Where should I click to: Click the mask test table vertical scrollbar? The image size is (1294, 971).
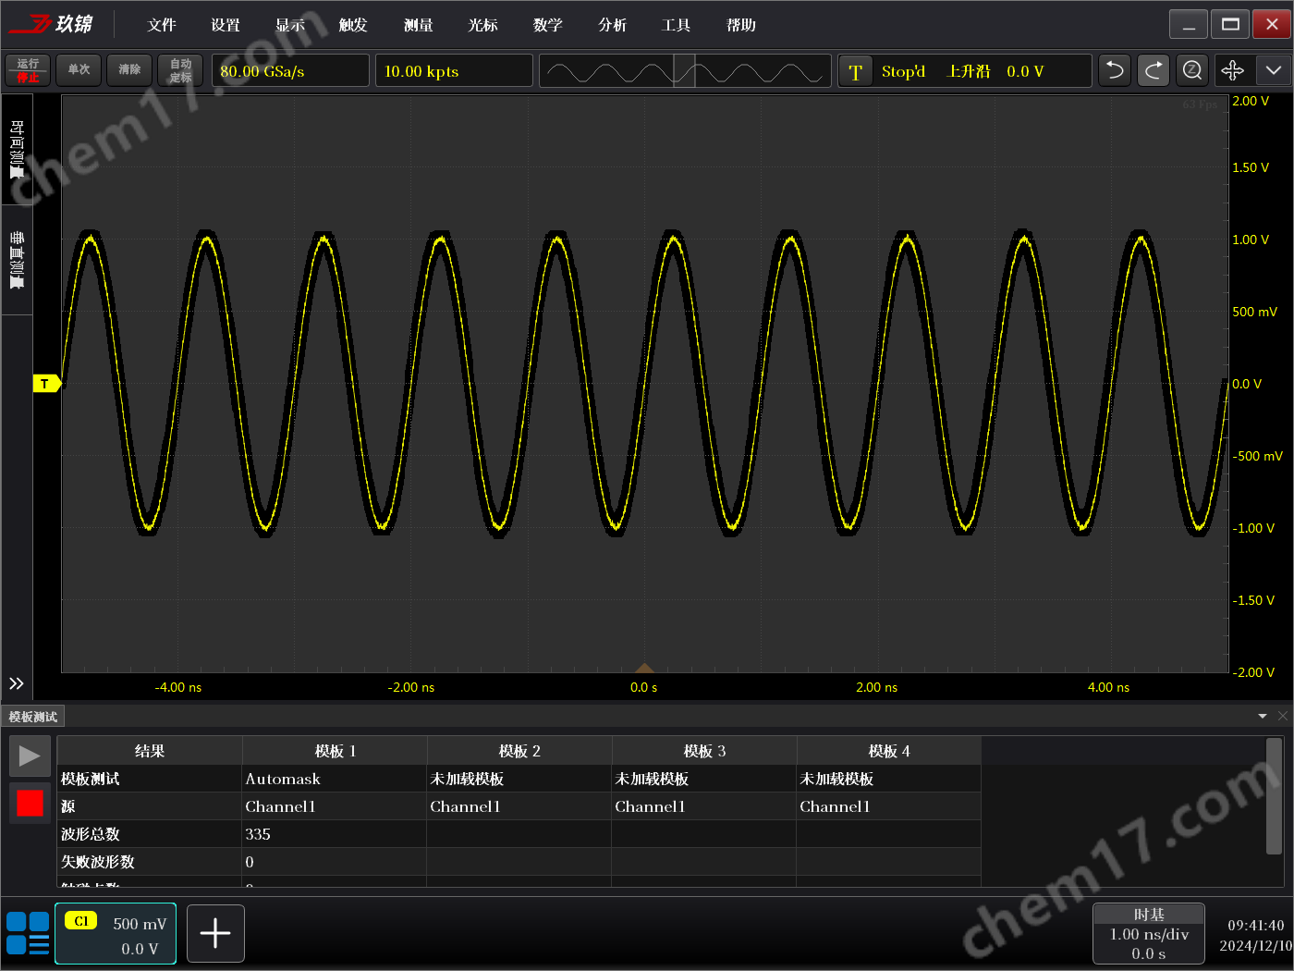point(1274,795)
